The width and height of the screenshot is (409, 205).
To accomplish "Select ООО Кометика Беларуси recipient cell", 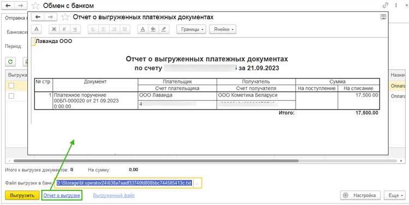I will click(256, 95).
